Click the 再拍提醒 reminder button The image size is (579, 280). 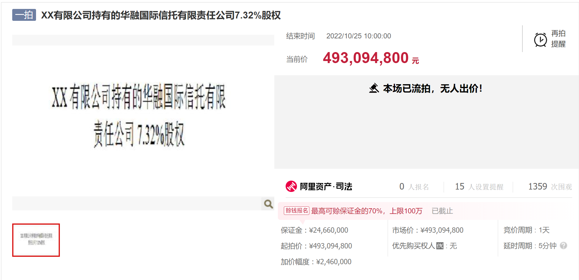550,39
